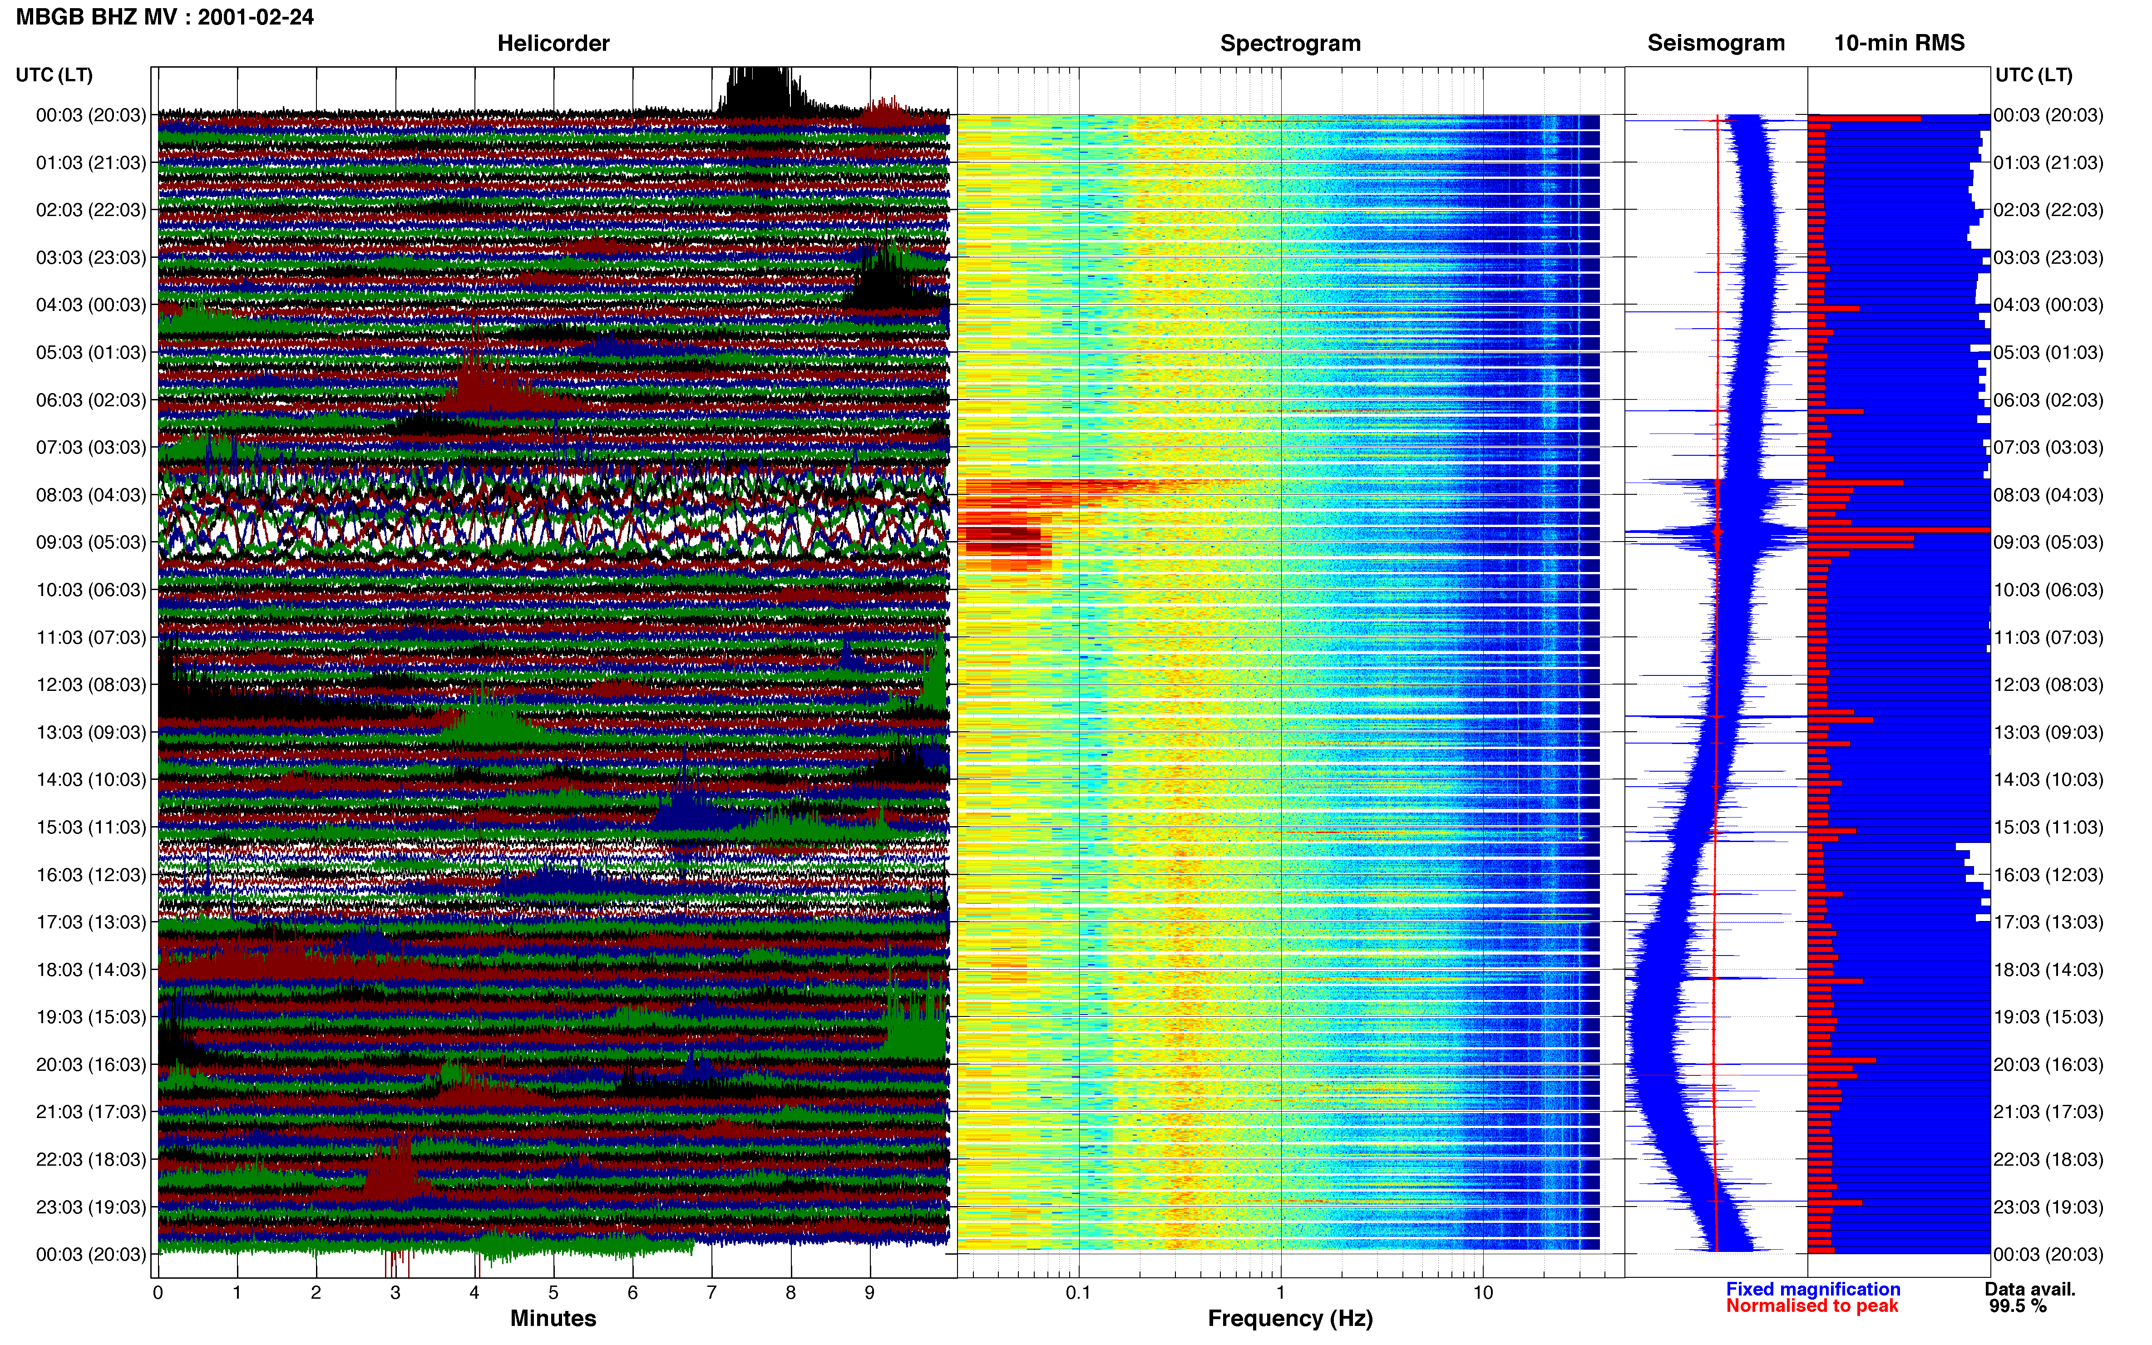This screenshot has width=2152, height=1345.
Task: Click the 'Data avail.' label
Action: click(2030, 1289)
